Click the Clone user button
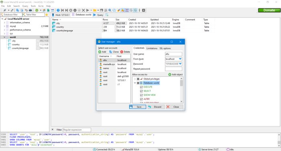This screenshot has height=151, width=281. tap(114, 52)
